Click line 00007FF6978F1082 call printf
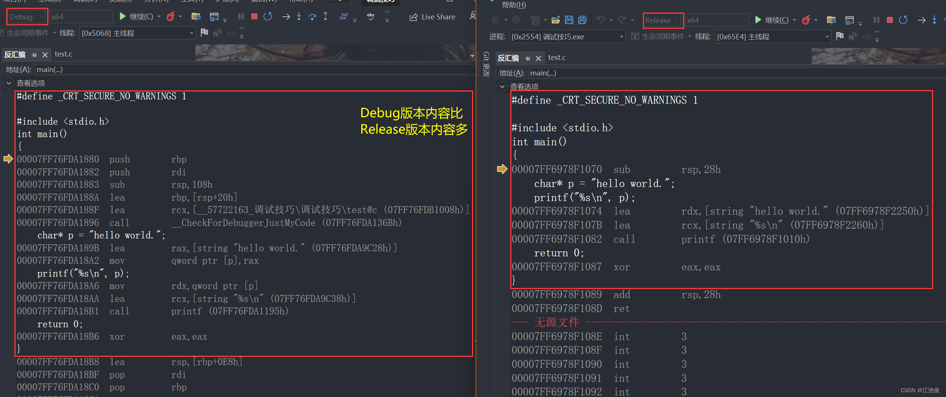The width and height of the screenshot is (946, 397). [661, 239]
